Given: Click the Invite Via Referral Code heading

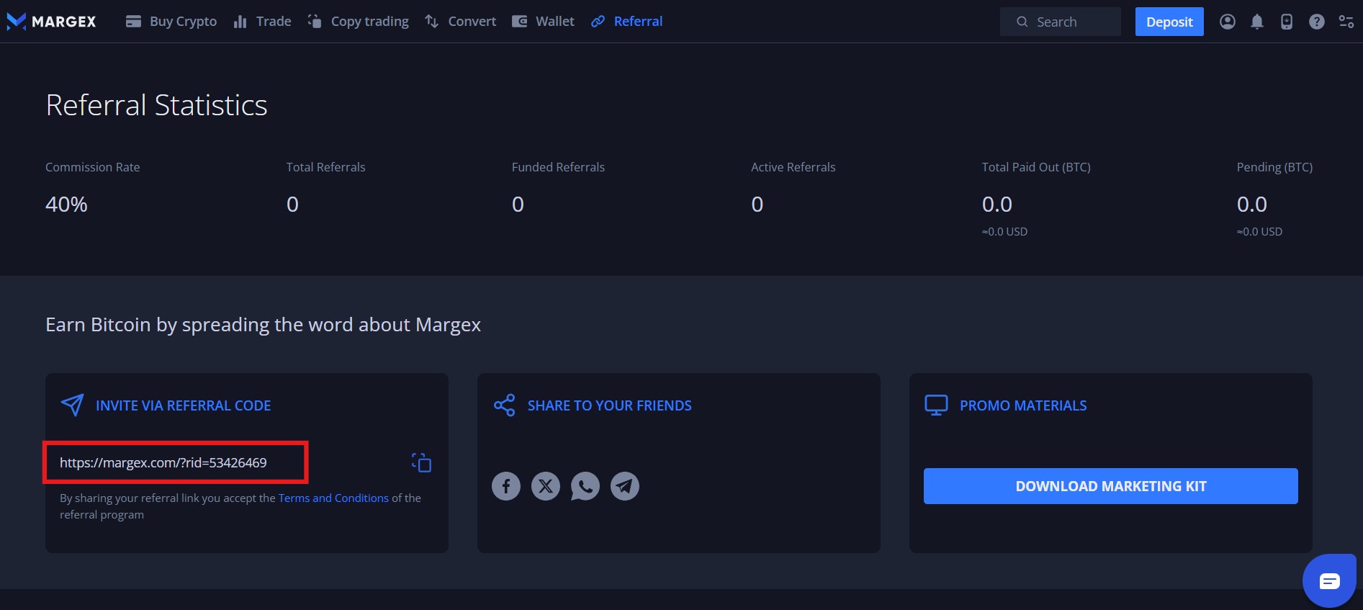Looking at the screenshot, I should 184,405.
